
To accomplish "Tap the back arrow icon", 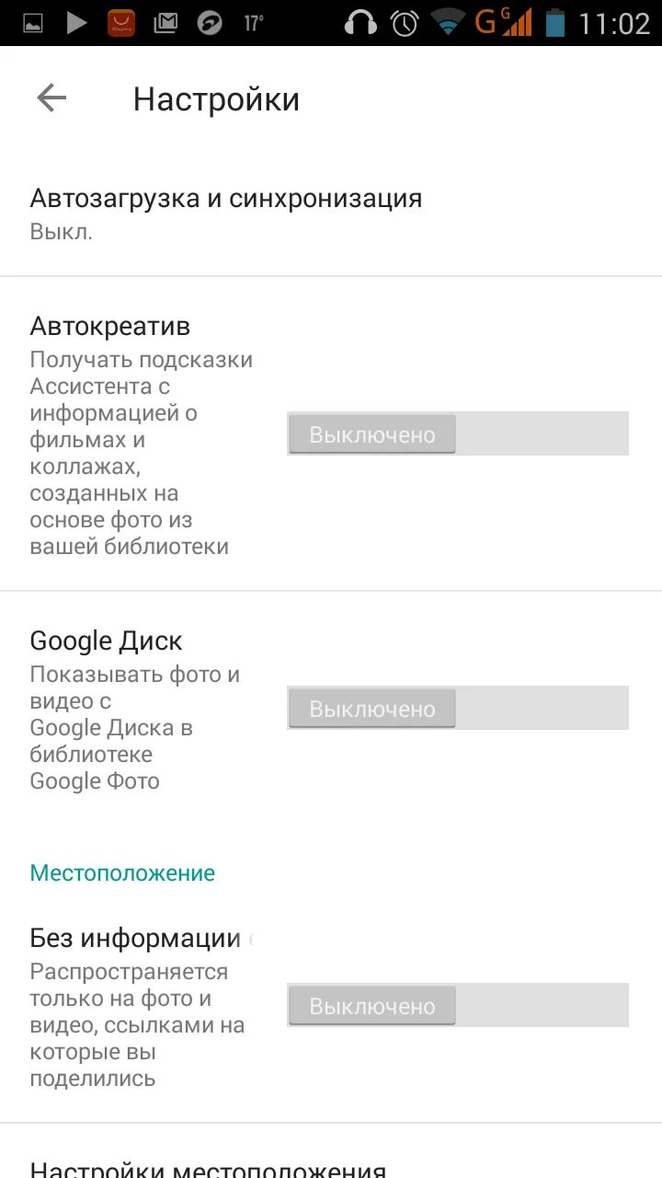I will (x=51, y=98).
